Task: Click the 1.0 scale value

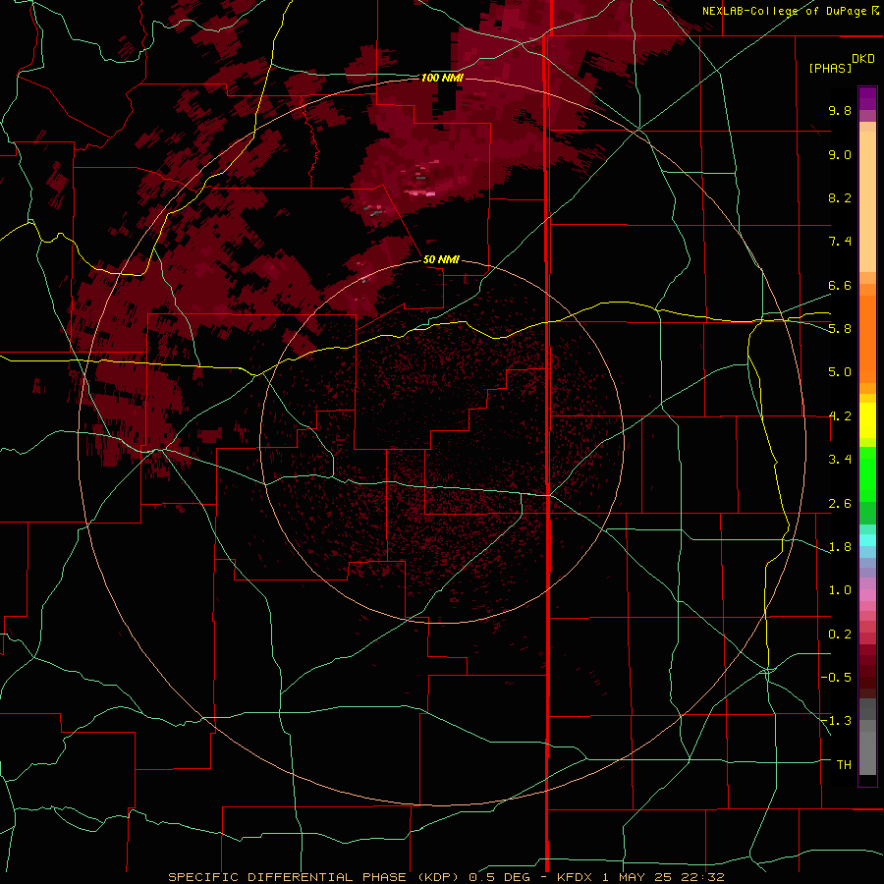Action: click(840, 590)
